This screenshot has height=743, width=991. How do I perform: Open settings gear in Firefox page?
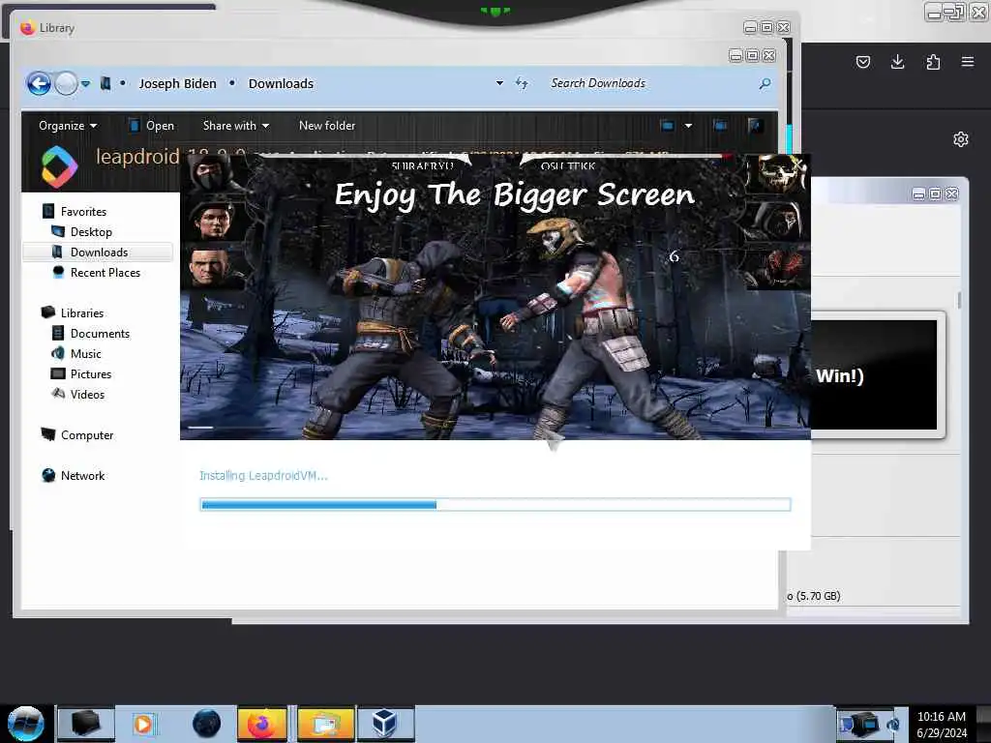tap(961, 139)
